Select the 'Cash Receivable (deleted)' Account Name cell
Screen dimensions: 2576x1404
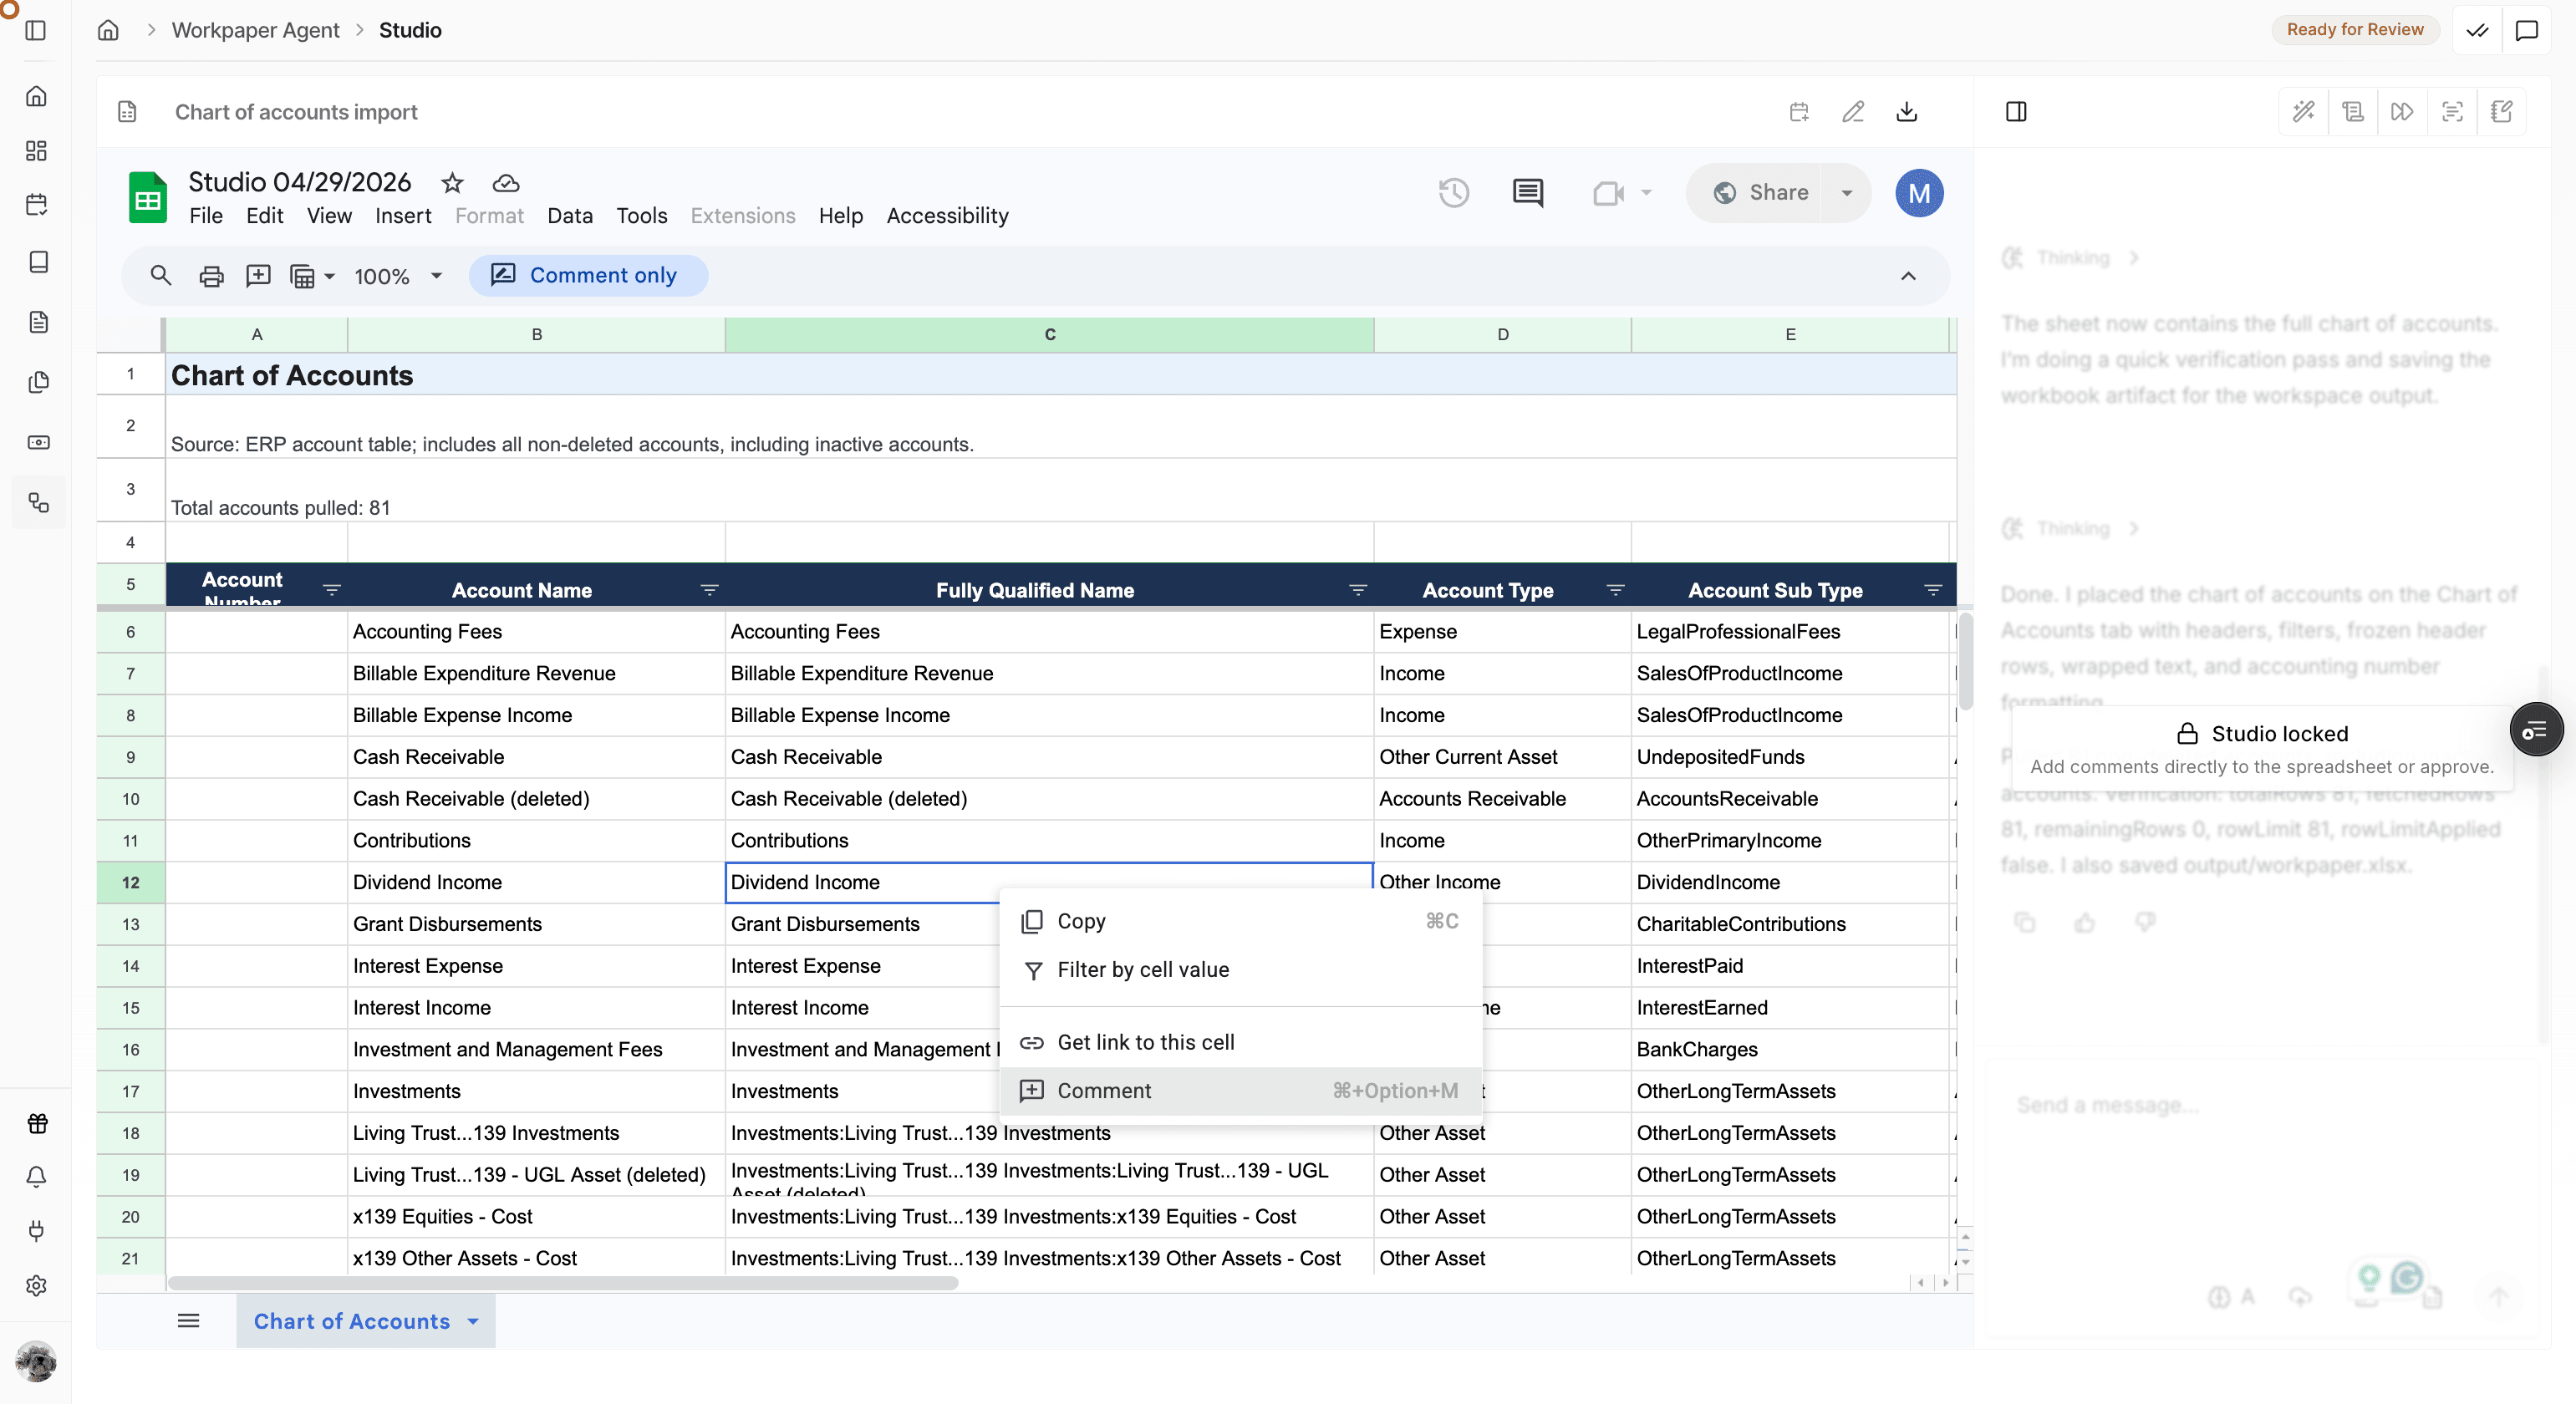click(536, 799)
